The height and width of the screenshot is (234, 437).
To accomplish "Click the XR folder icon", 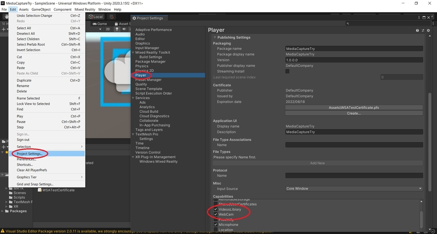I will (11, 206).
